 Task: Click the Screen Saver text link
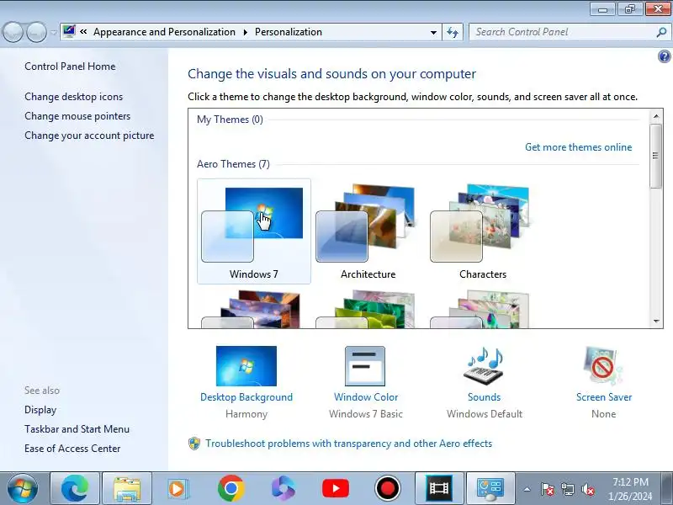pyautogui.click(x=604, y=397)
